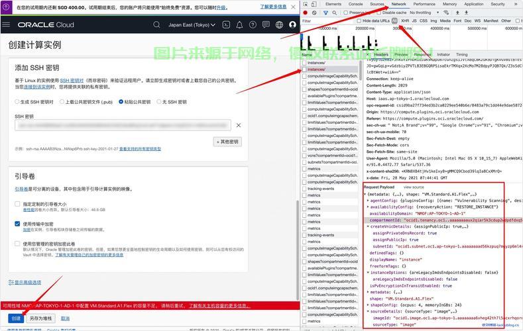Image resolution: width=523 pixels, height=331 pixels.
Task: Enable 指定定制的引导卷大小 checkbox
Action: [18, 204]
